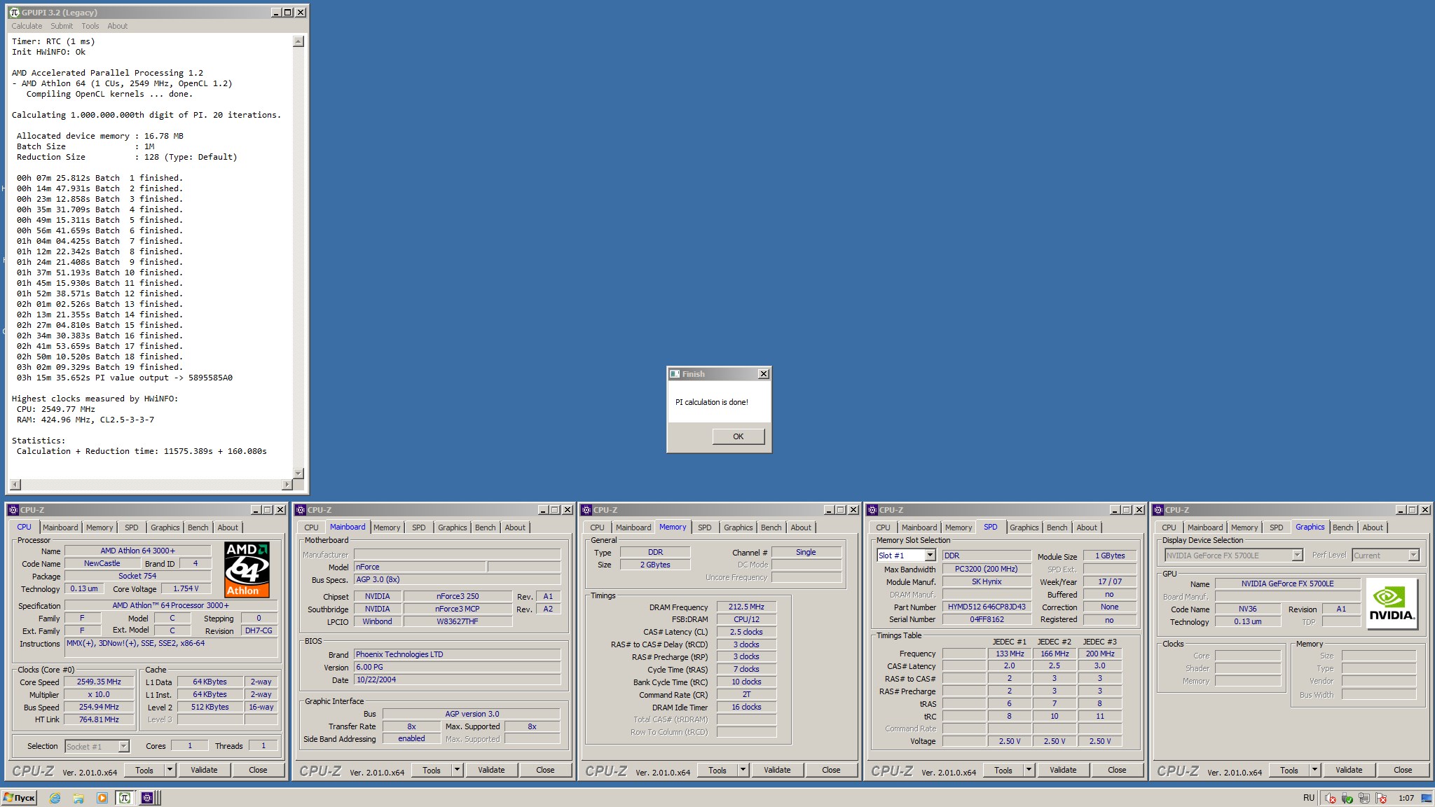Click GPUPI vertical scrollbar up arrow

pos(298,41)
